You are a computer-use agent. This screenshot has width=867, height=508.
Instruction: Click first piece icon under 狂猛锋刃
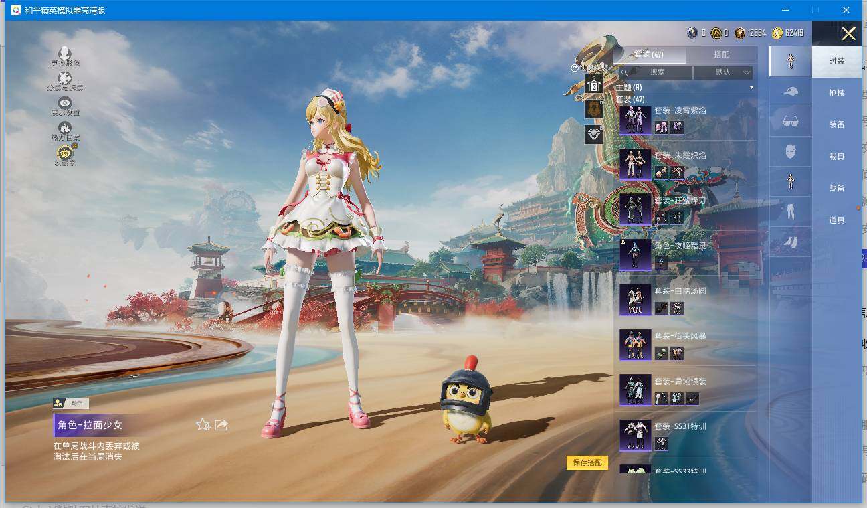[661, 218]
